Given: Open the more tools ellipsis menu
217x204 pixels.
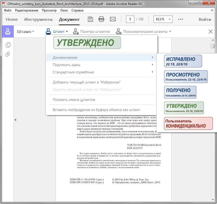Looking at the screenshot, I should click(180, 19).
